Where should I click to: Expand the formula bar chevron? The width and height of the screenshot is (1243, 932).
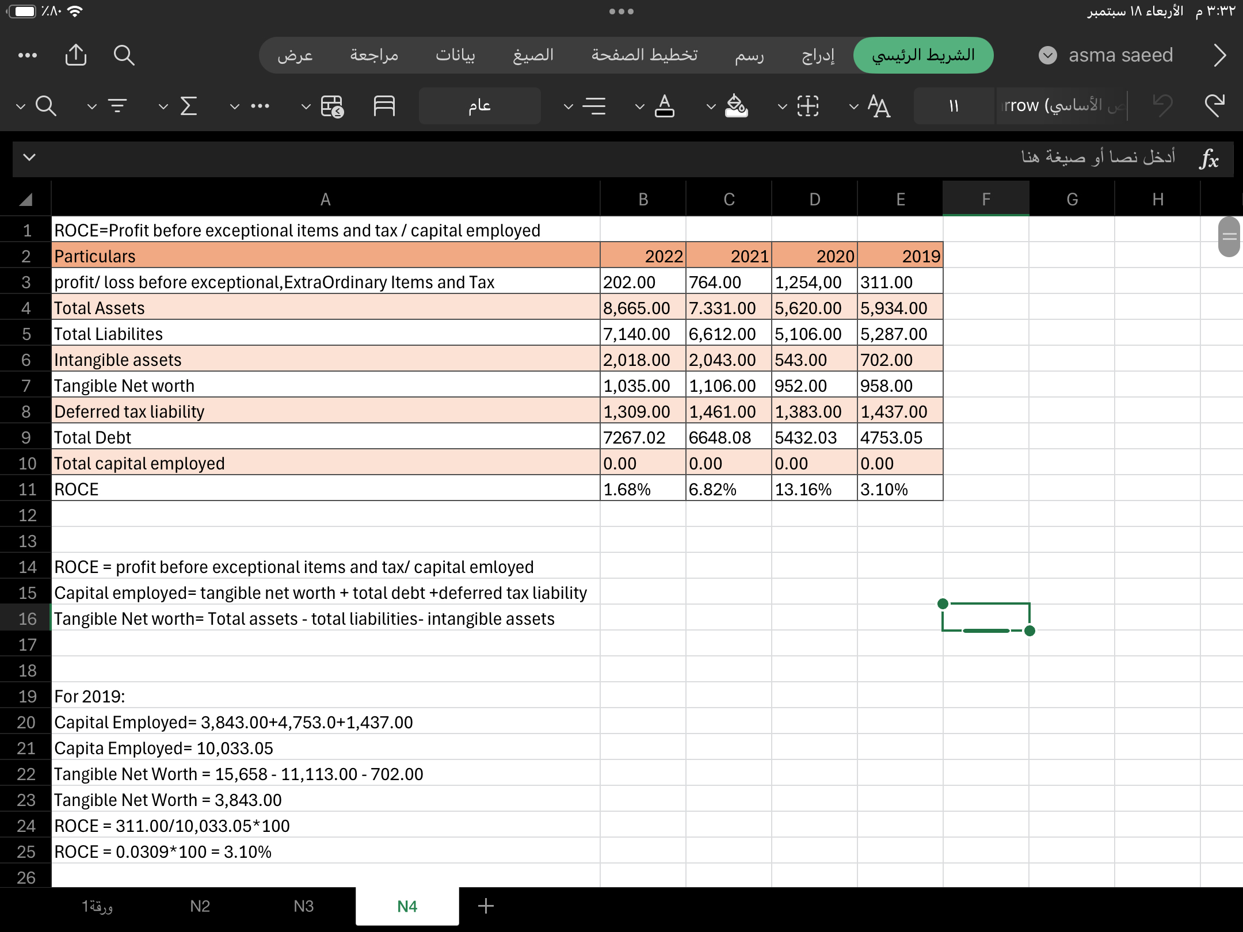coord(29,157)
